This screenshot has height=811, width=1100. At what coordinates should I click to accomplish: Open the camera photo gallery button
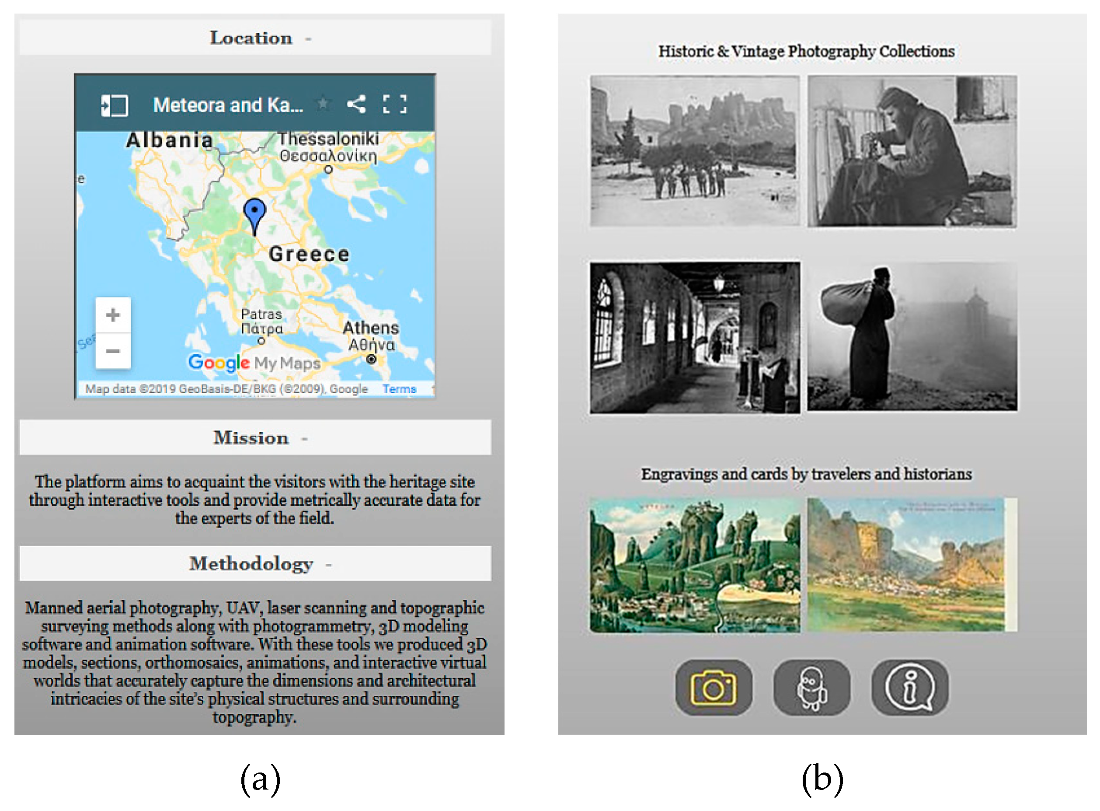(713, 688)
